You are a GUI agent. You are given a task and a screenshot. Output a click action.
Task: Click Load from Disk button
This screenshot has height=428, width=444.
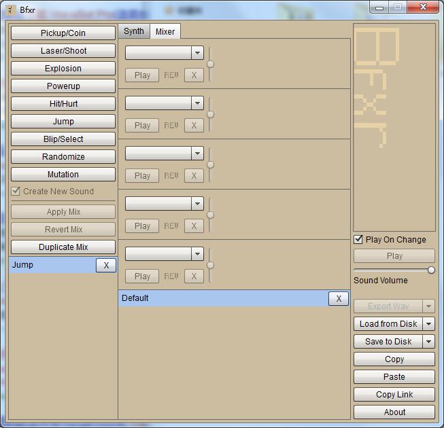(388, 323)
